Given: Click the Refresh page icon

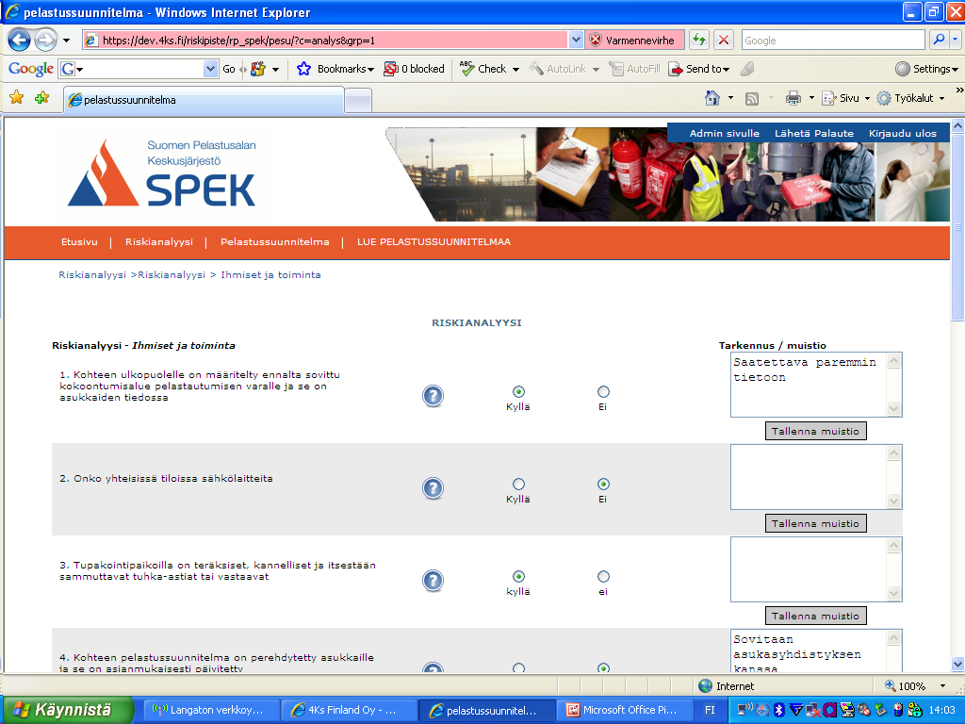Looking at the screenshot, I should click(699, 40).
